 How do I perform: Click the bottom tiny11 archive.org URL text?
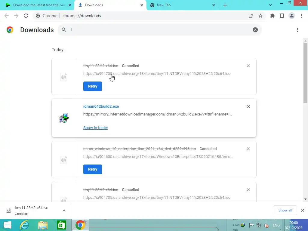tap(157, 197)
